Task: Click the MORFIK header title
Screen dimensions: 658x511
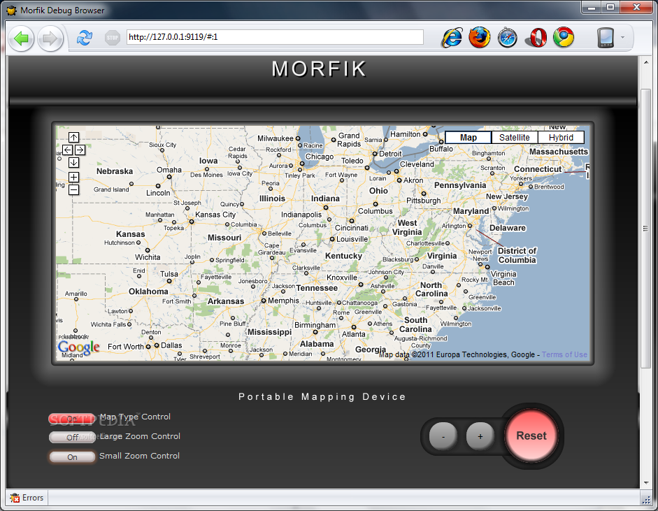Action: 319,69
